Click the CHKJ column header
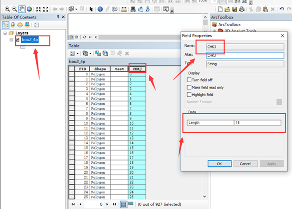 [137, 69]
